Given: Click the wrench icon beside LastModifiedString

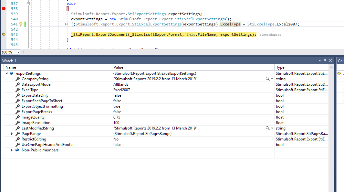Looking at the screenshot, I should tap(17, 128).
